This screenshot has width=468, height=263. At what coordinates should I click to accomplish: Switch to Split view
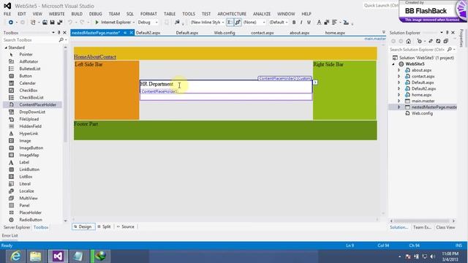click(104, 226)
